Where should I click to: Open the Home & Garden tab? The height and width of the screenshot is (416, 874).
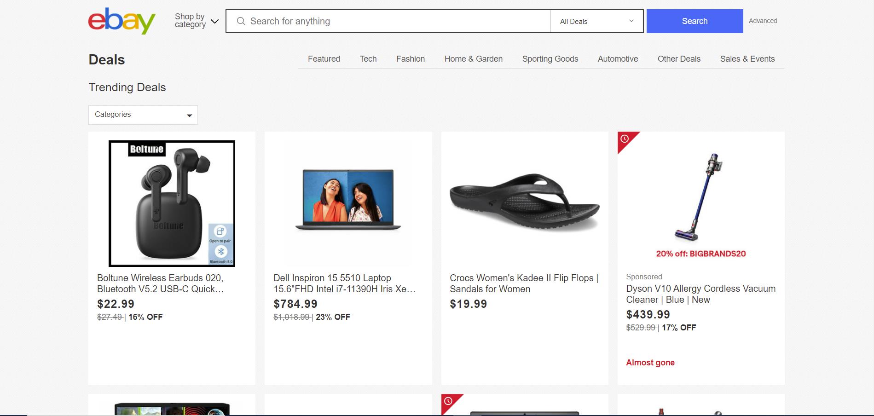[474, 59]
